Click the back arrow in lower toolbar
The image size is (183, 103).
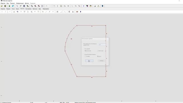(2, 12)
